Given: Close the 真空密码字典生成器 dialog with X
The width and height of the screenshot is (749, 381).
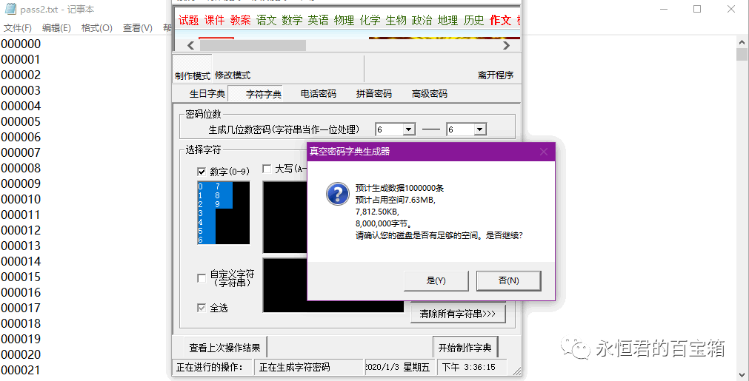Looking at the screenshot, I should click(543, 152).
